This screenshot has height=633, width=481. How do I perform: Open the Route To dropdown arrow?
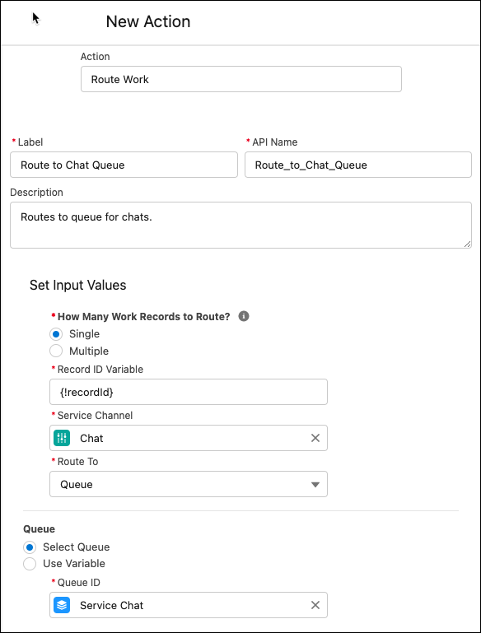[315, 485]
